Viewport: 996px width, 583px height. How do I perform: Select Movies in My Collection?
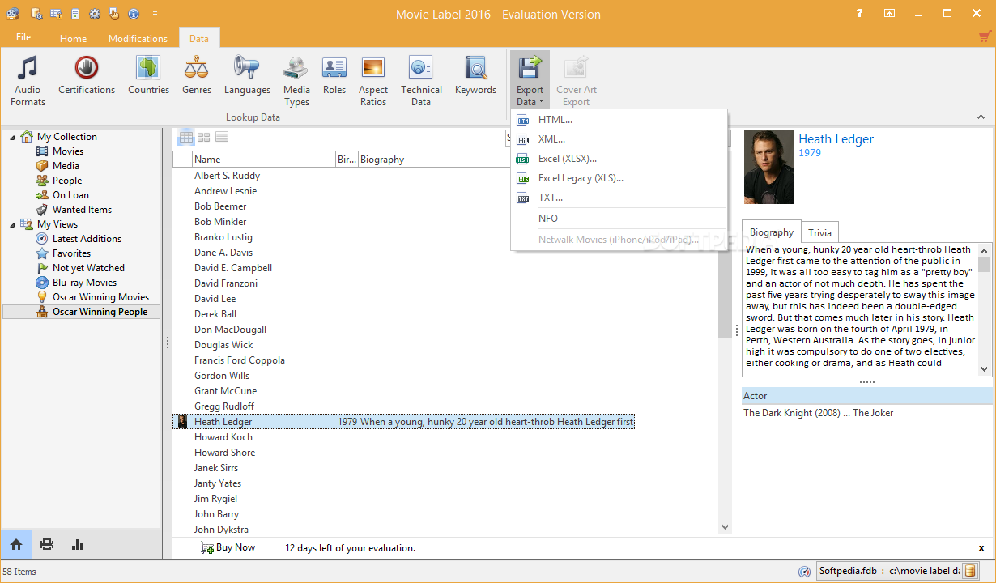[68, 151]
